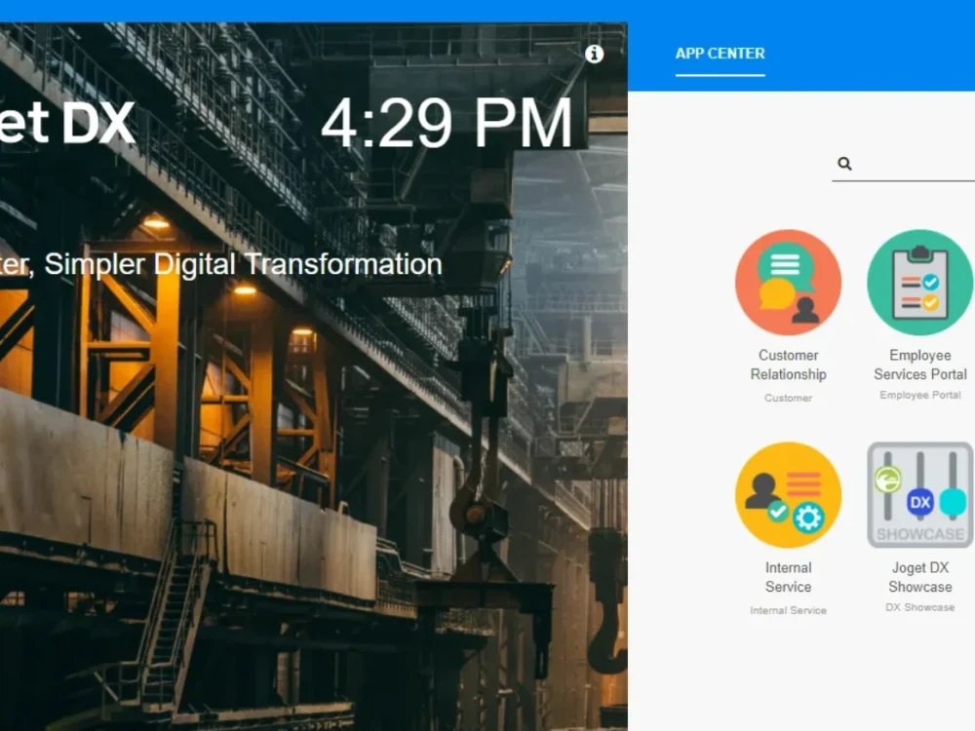The height and width of the screenshot is (731, 975).
Task: Click the small 'DX Showcase' subtitle text
Action: (x=919, y=607)
